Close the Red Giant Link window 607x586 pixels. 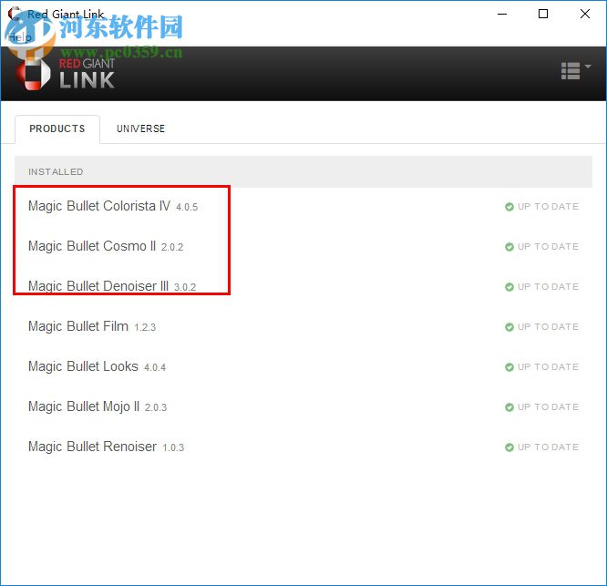[585, 14]
